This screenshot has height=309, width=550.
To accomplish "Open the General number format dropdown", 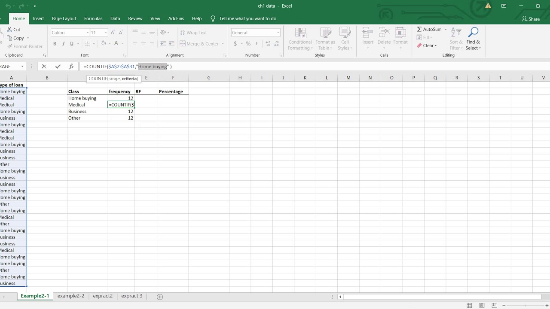I will 278,33.
